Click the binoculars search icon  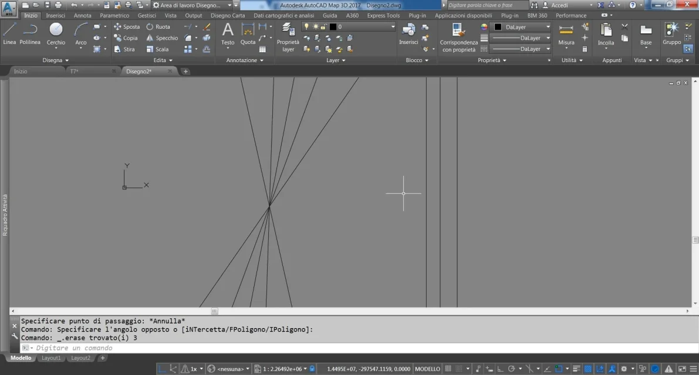[x=534, y=5]
